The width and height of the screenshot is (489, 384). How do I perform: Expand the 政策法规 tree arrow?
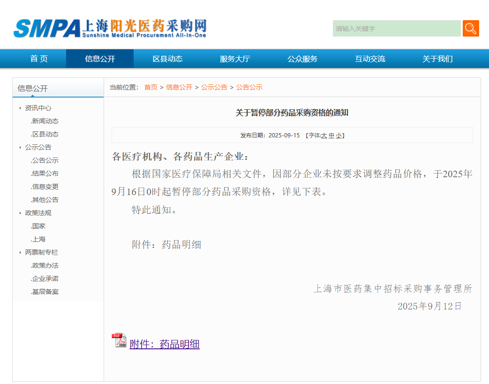pyautogui.click(x=20, y=213)
